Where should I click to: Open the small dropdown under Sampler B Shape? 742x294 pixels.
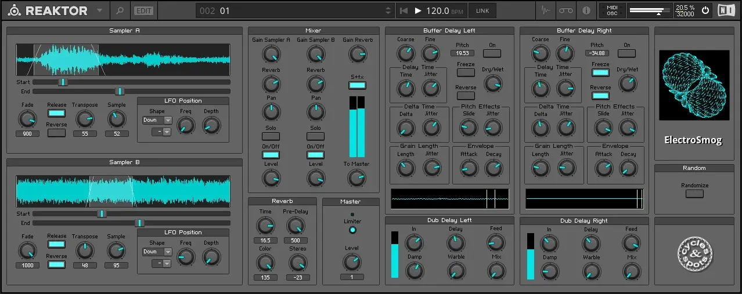pos(163,263)
